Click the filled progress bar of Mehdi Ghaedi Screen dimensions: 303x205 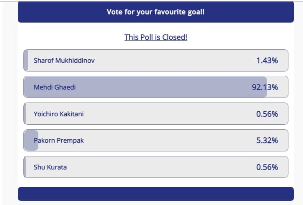click(x=145, y=87)
